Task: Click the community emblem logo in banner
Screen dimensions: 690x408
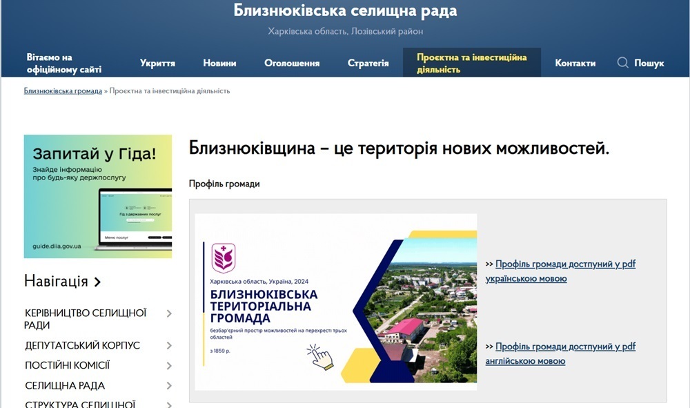Action: click(x=223, y=259)
